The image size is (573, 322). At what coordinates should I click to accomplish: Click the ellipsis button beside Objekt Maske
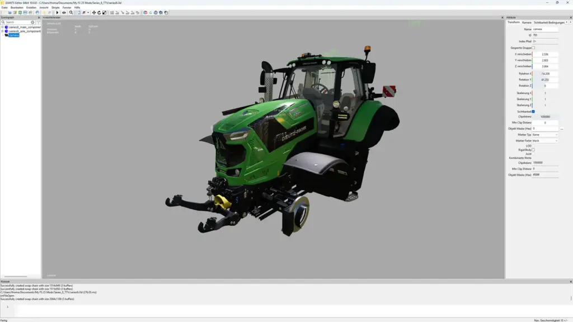tap(561, 129)
